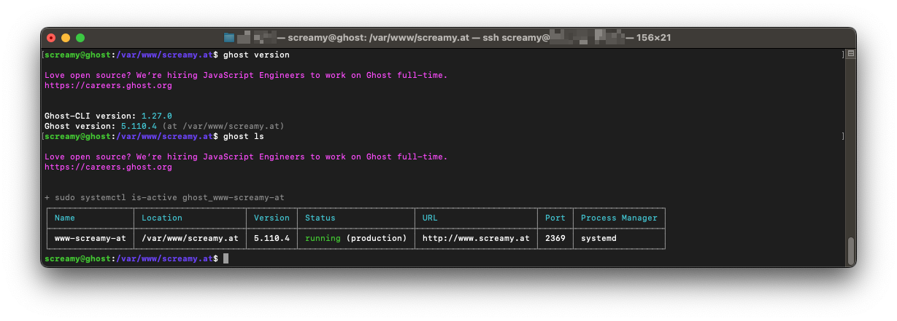Open the first https://careers.ghost.org link
The width and height of the screenshot is (897, 321).
[108, 85]
